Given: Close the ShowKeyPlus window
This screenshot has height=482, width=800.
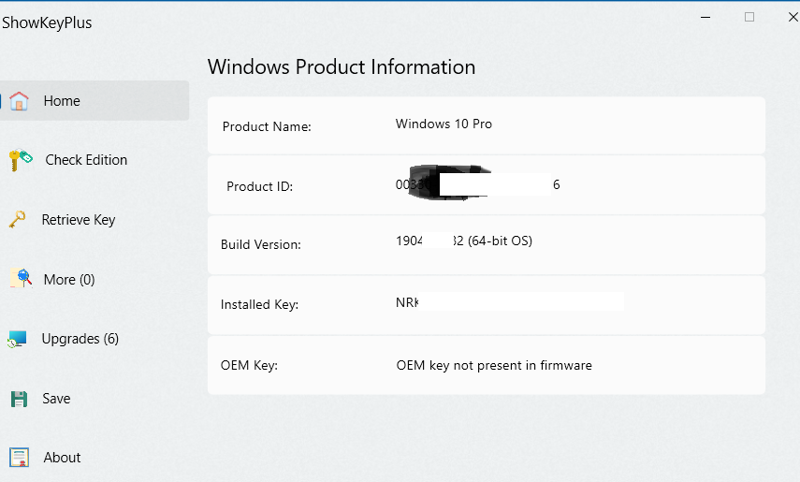Looking at the screenshot, I should coord(793,17).
